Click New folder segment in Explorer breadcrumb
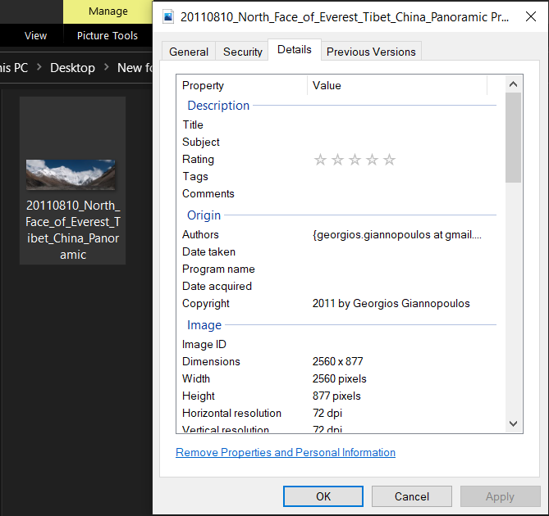The width and height of the screenshot is (549, 516). point(135,67)
